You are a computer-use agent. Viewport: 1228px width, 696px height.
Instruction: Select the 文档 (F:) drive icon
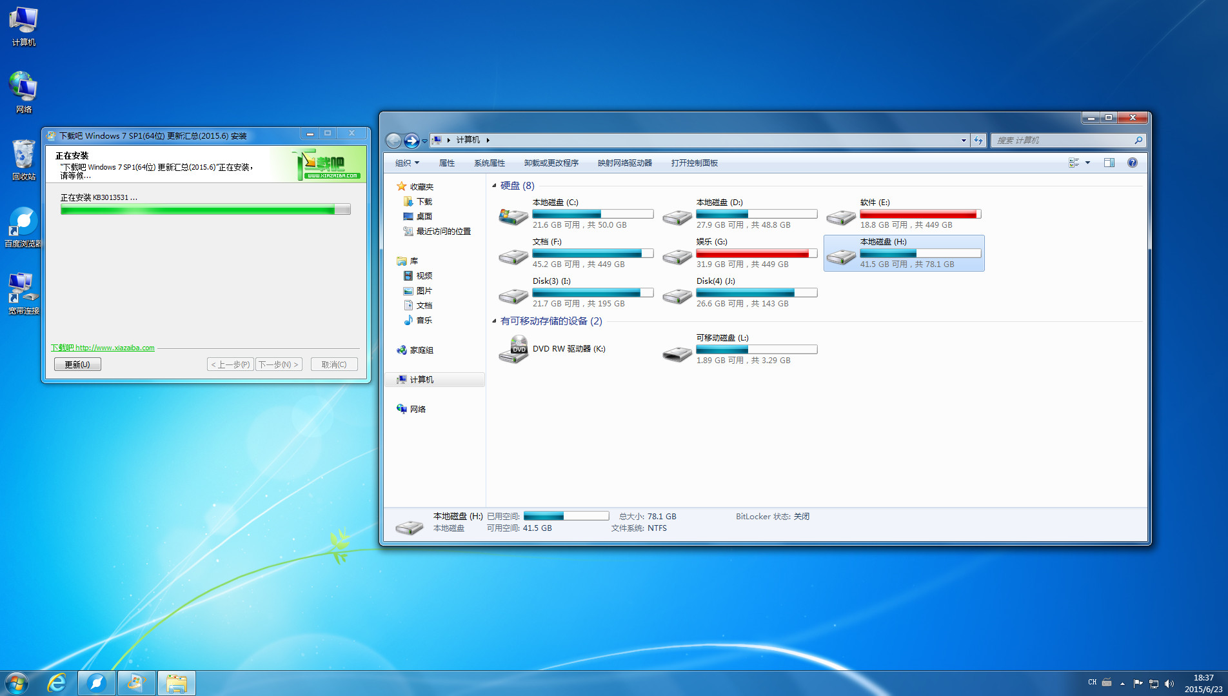pos(513,257)
